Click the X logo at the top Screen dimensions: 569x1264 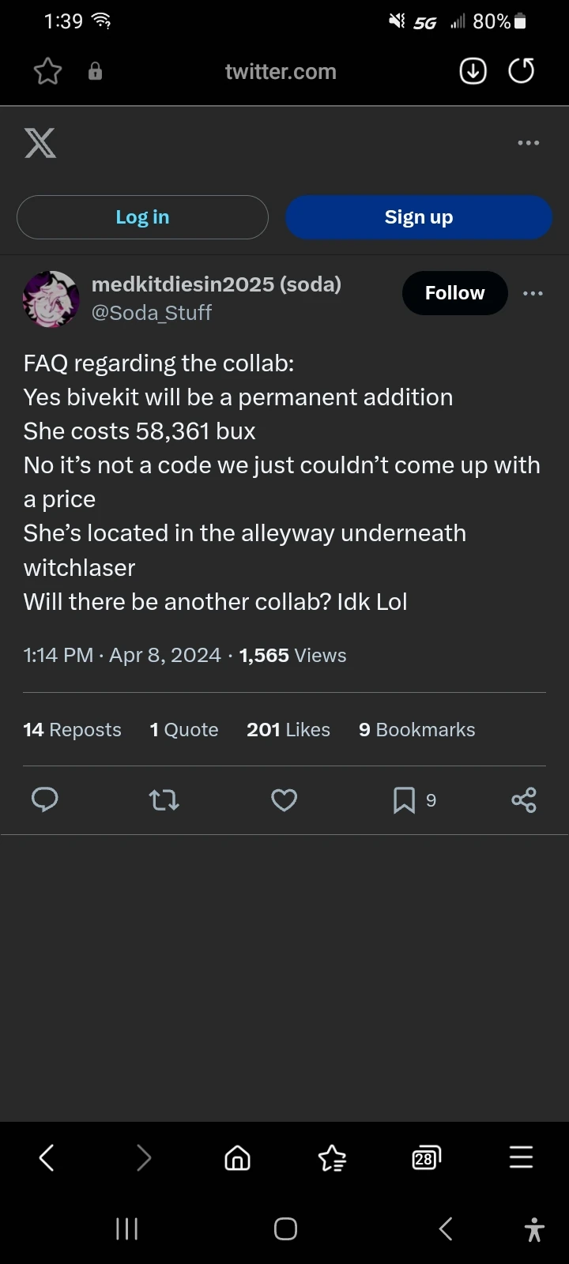(40, 143)
